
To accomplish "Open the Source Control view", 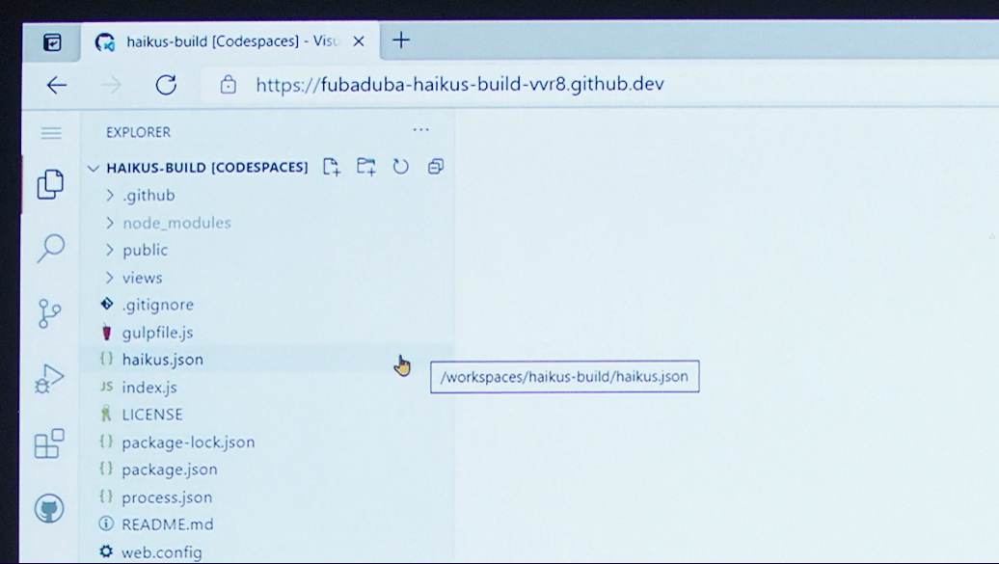I will tap(49, 313).
